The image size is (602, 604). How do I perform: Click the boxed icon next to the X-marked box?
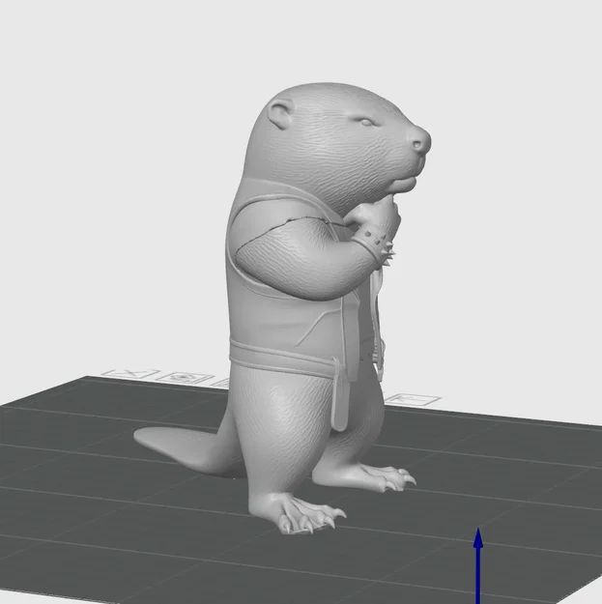click(185, 378)
